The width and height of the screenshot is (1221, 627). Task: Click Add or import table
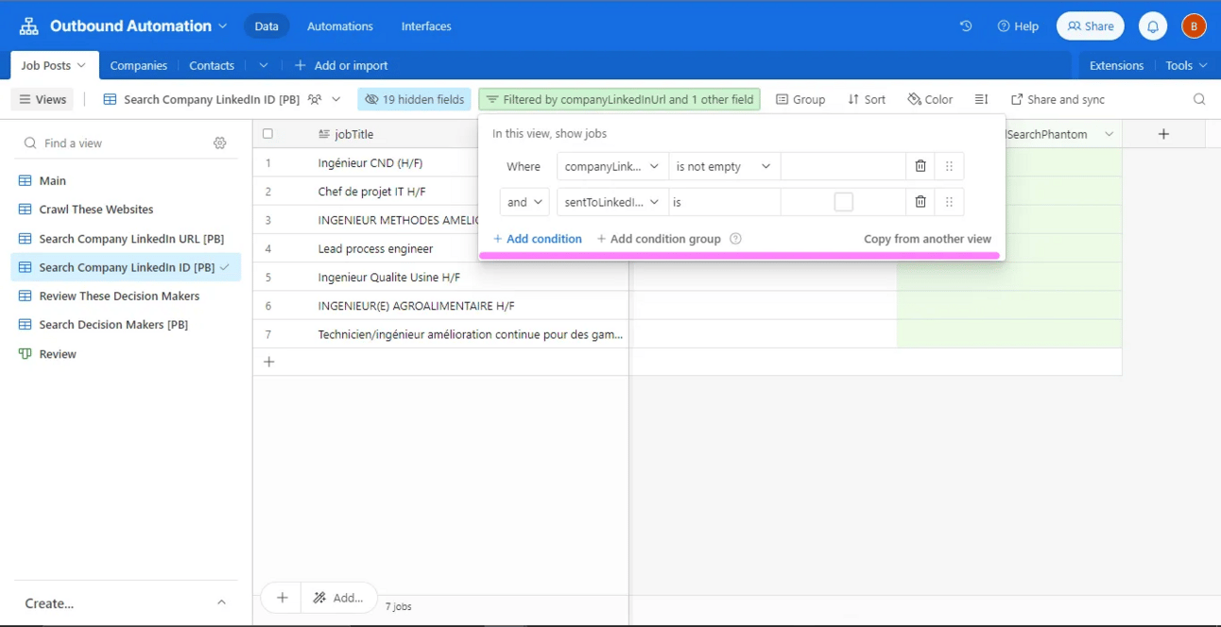[x=341, y=65]
